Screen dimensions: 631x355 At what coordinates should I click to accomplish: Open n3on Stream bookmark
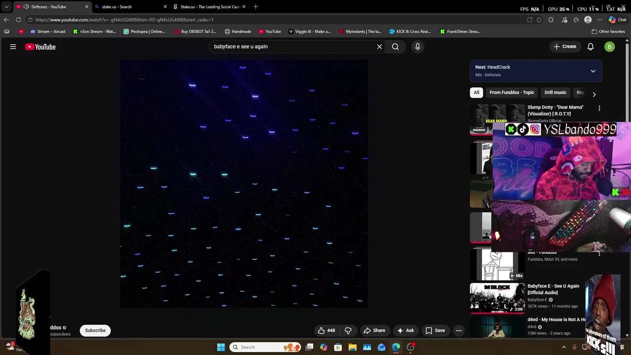[94, 32]
